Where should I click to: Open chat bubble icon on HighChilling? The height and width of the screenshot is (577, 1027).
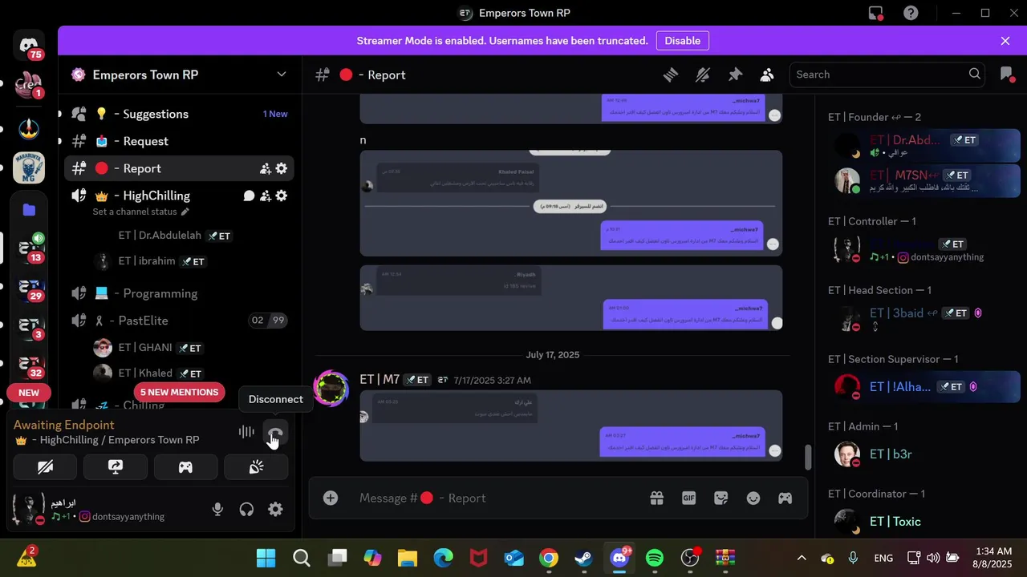pos(249,196)
